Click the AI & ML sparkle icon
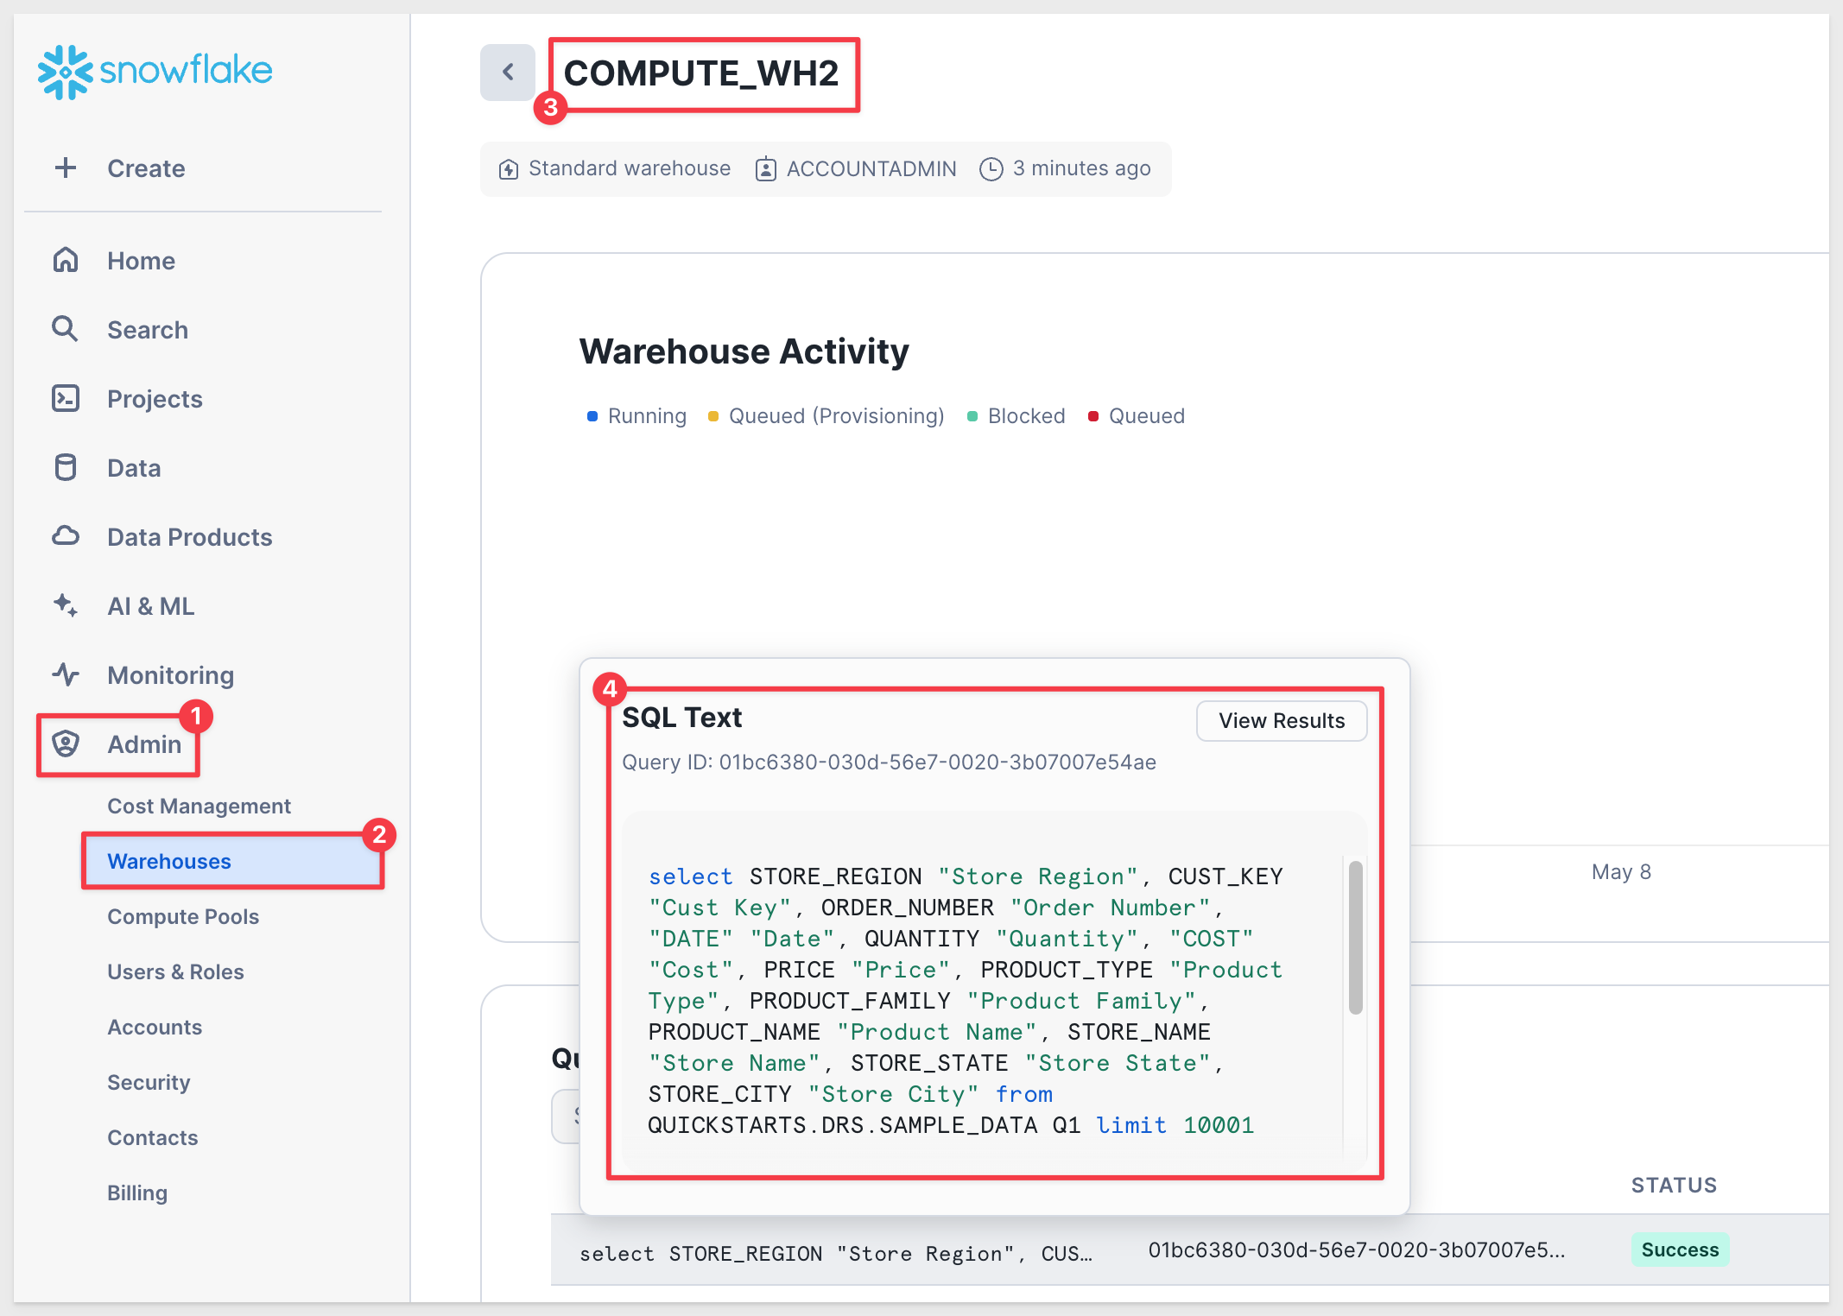This screenshot has width=1843, height=1316. click(66, 605)
